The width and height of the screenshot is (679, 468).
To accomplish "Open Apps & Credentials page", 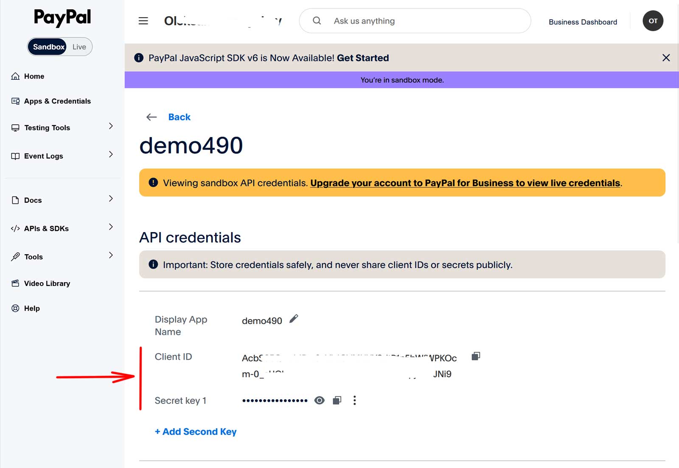I will [x=57, y=101].
